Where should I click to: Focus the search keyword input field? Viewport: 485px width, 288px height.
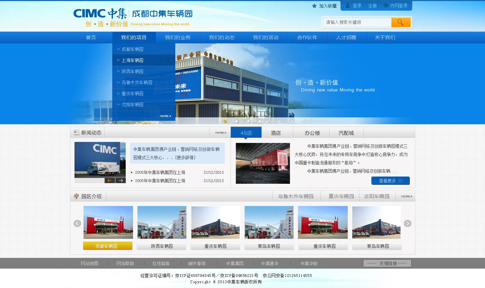pos(357,22)
